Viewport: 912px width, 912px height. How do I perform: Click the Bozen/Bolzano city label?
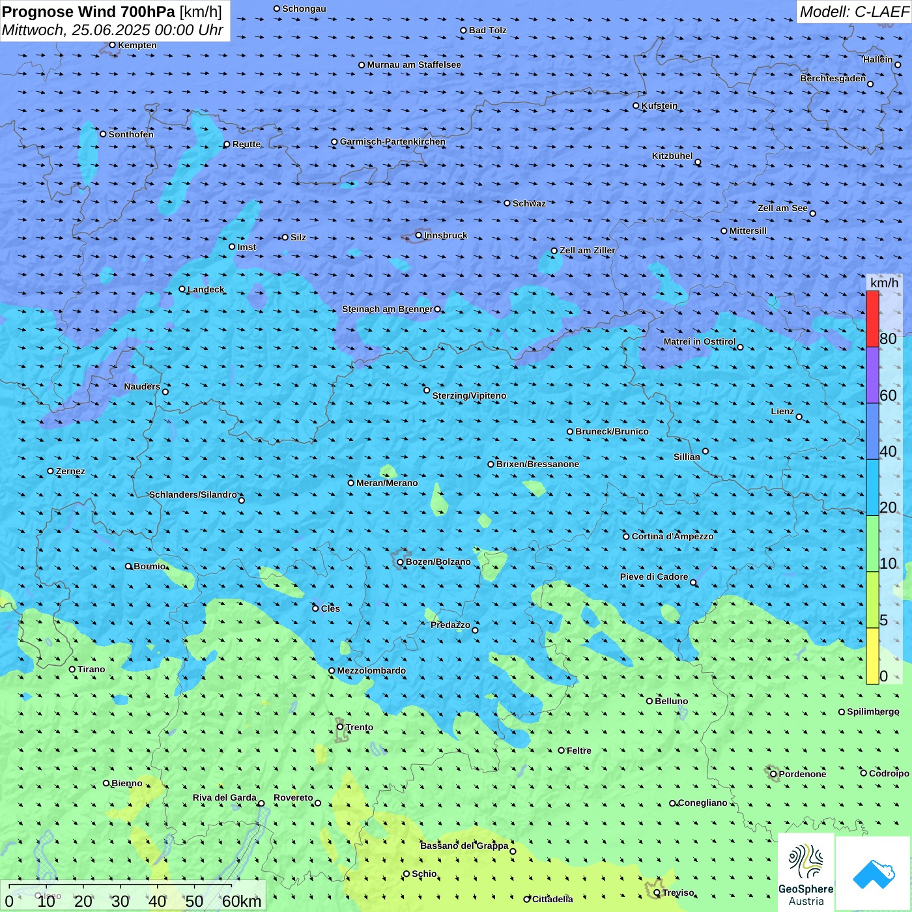click(x=438, y=562)
